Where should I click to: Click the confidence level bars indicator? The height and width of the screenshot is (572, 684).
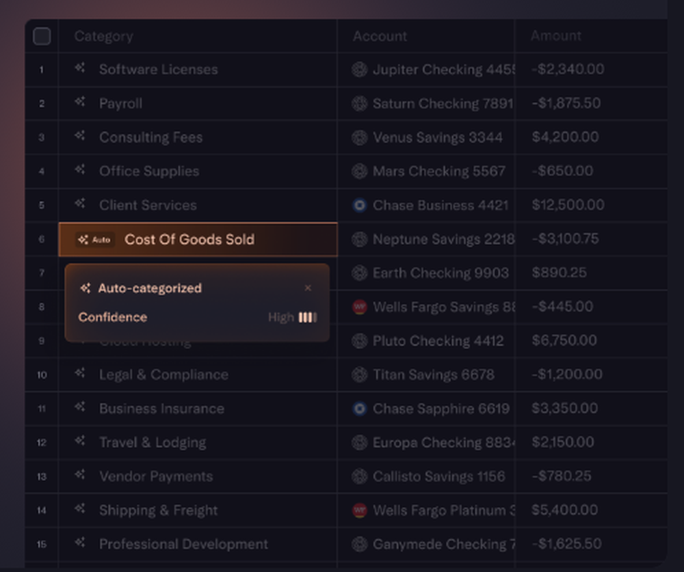[308, 317]
